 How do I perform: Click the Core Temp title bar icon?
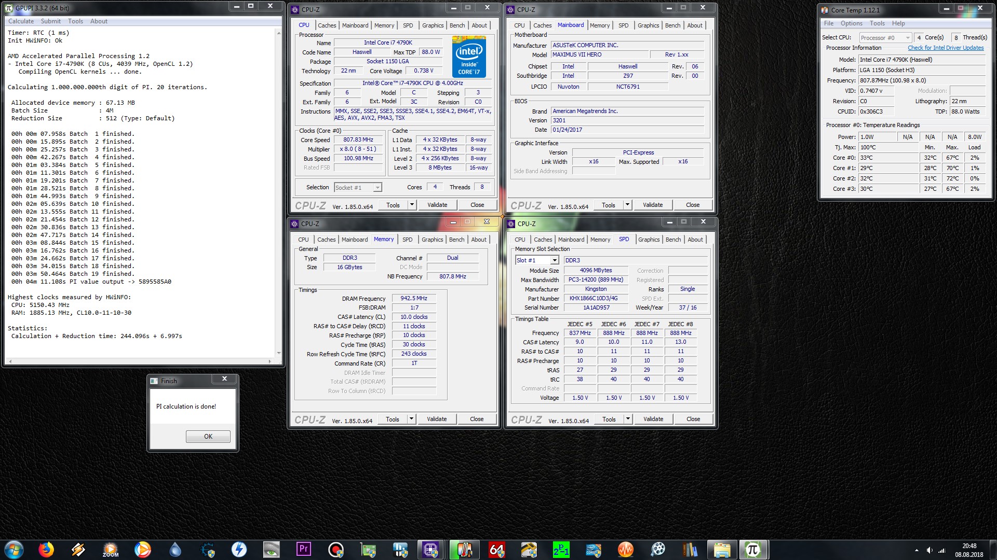(825, 10)
